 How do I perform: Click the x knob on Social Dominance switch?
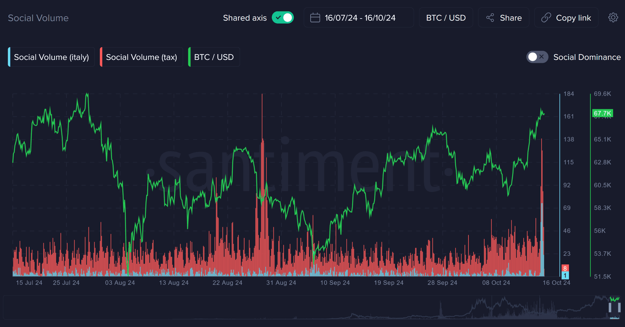click(542, 57)
